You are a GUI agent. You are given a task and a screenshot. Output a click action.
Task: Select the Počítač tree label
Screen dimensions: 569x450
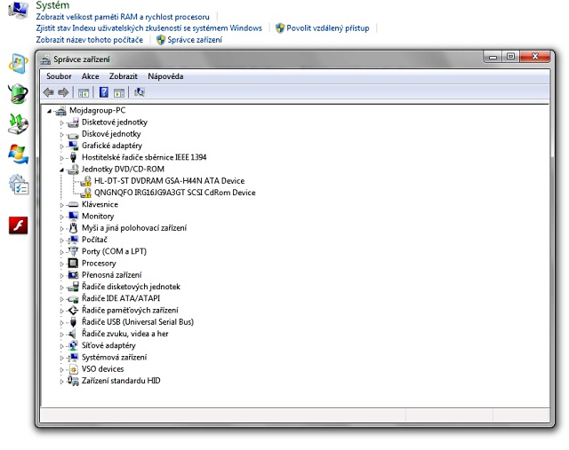[x=94, y=240]
